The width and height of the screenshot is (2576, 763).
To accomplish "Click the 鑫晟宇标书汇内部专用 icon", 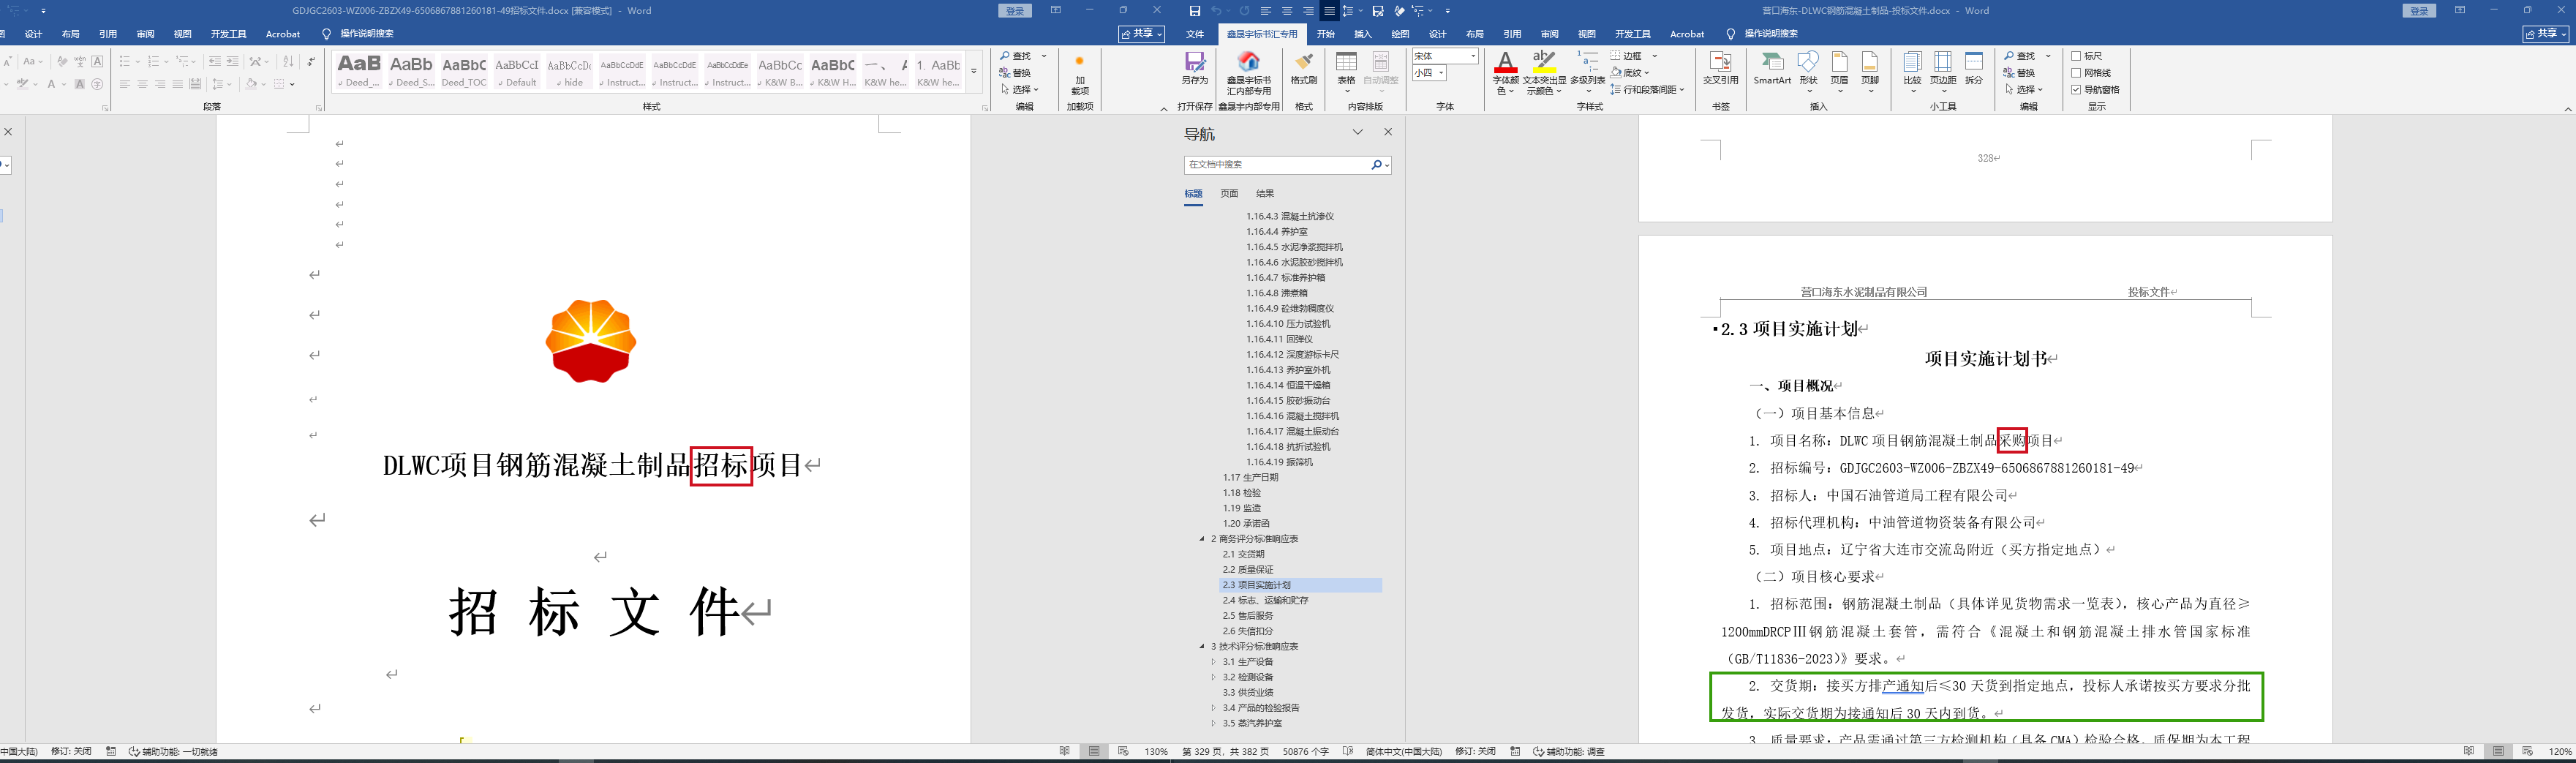I will (x=1249, y=72).
